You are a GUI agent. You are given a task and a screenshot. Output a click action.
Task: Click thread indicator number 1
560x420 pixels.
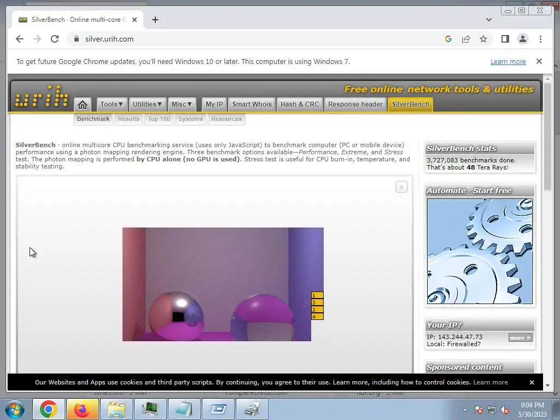(x=317, y=295)
